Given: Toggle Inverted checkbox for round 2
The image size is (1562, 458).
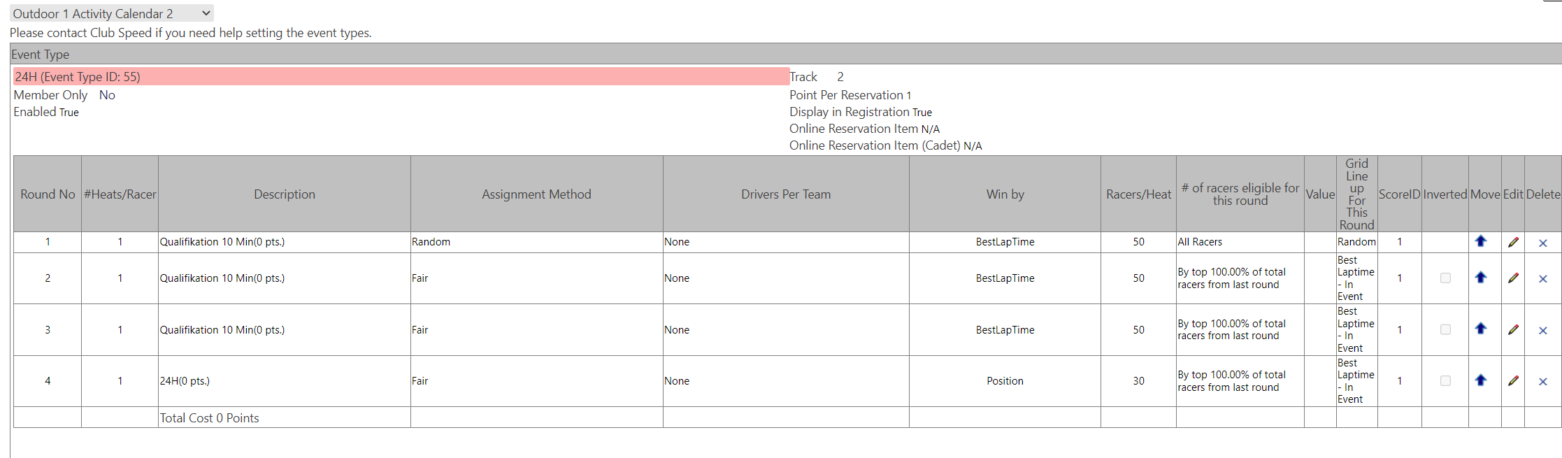Looking at the screenshot, I should point(1445,278).
